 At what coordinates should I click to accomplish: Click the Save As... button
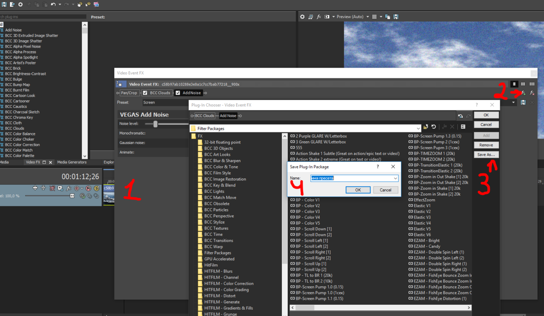(486, 155)
